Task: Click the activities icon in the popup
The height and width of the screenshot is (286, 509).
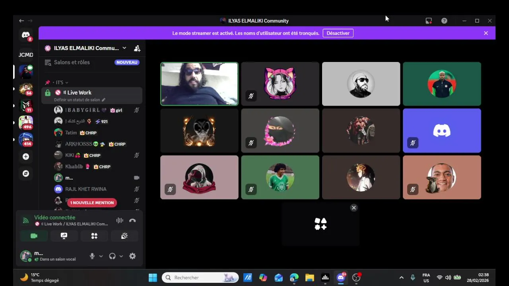Action: point(321,224)
